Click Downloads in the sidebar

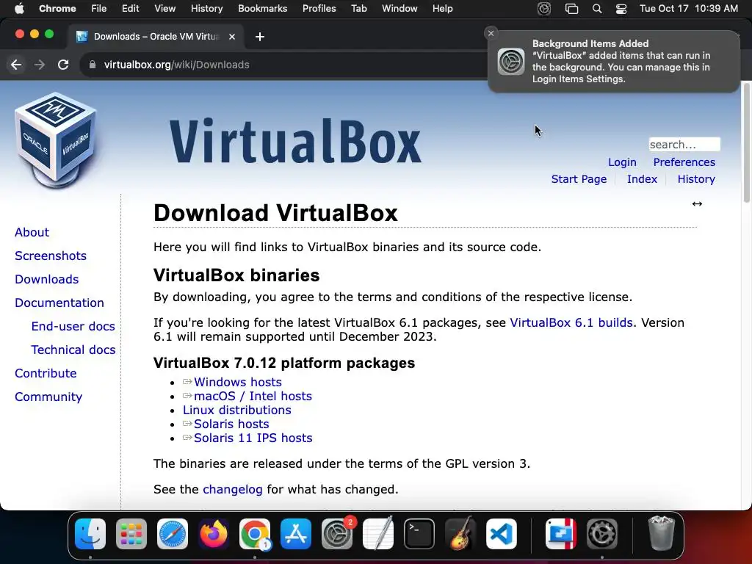click(46, 279)
